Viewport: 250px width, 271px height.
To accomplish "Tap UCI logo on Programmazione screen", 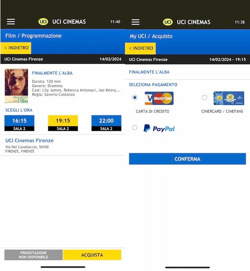I will pos(43,22).
